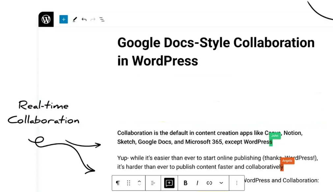Redo the last undone change
Image resolution: width=333 pixels, height=192 pixels.
[93, 19]
